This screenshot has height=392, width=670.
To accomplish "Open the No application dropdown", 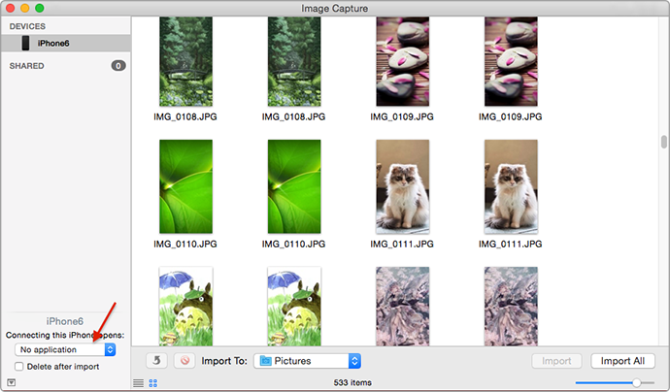I will (65, 349).
